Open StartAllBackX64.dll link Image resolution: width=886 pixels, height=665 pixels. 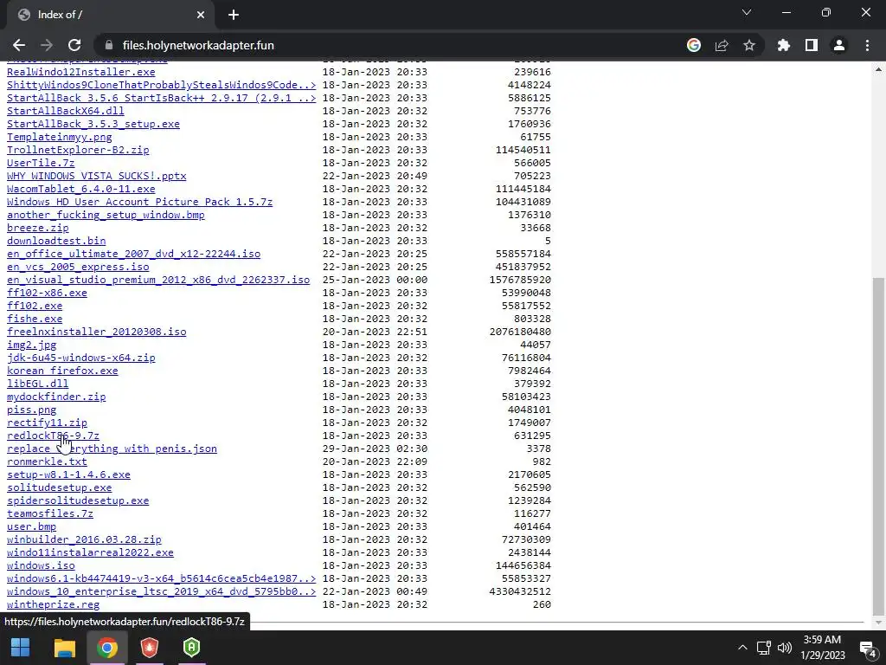click(66, 111)
